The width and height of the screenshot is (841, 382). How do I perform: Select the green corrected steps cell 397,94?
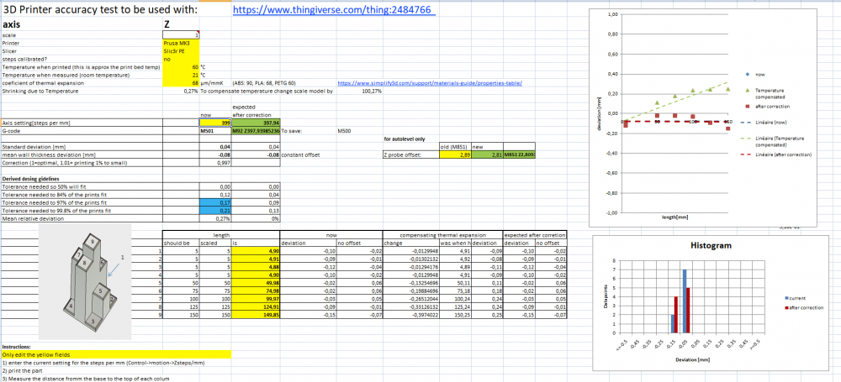click(256, 123)
